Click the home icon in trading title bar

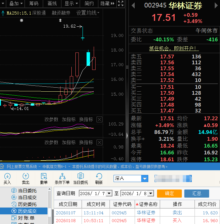click(2, 167)
